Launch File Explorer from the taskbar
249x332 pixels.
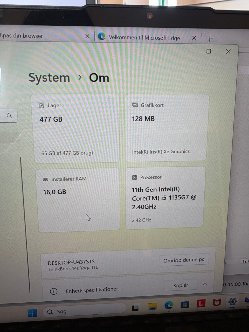point(153,306)
